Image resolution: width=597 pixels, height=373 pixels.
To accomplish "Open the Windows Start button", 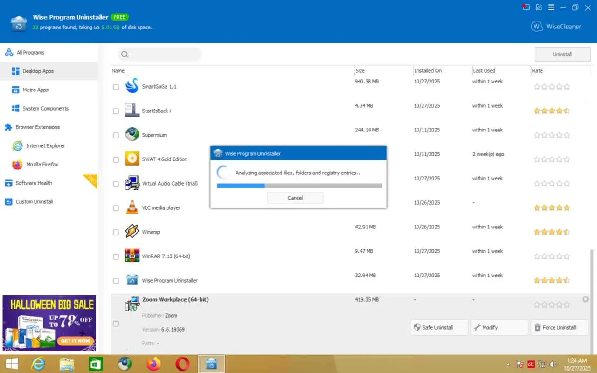I will 12,364.
